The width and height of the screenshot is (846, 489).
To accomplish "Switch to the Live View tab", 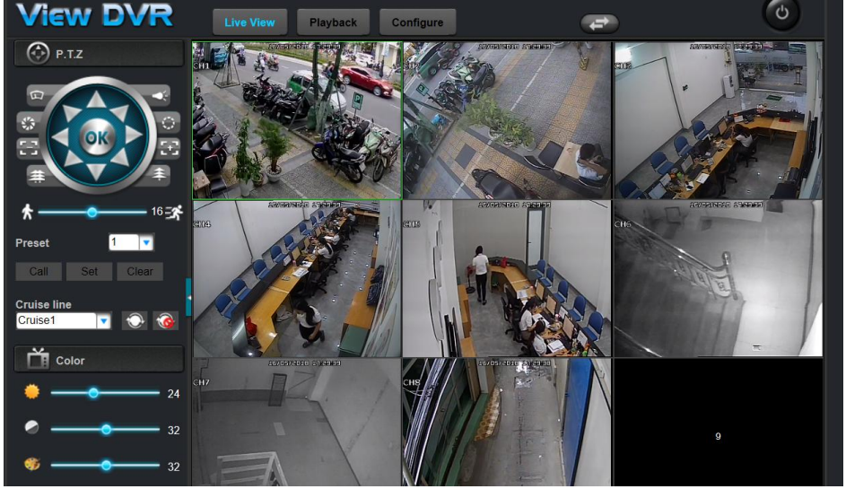I will click(x=249, y=22).
